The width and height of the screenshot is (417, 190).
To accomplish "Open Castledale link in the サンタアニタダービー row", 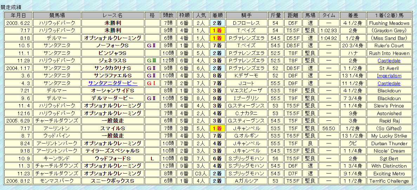I will click(389, 83).
